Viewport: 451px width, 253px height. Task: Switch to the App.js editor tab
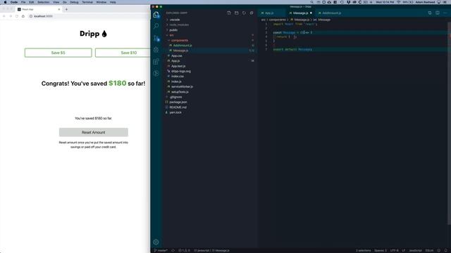tap(269, 13)
